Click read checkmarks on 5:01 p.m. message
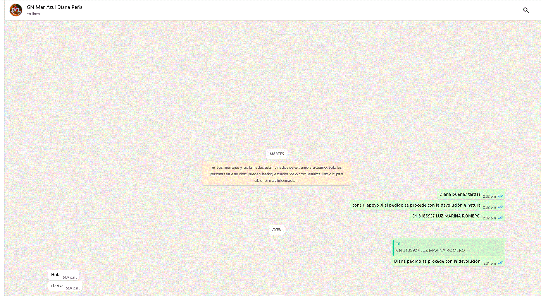The height and width of the screenshot is (296, 541). click(x=501, y=263)
